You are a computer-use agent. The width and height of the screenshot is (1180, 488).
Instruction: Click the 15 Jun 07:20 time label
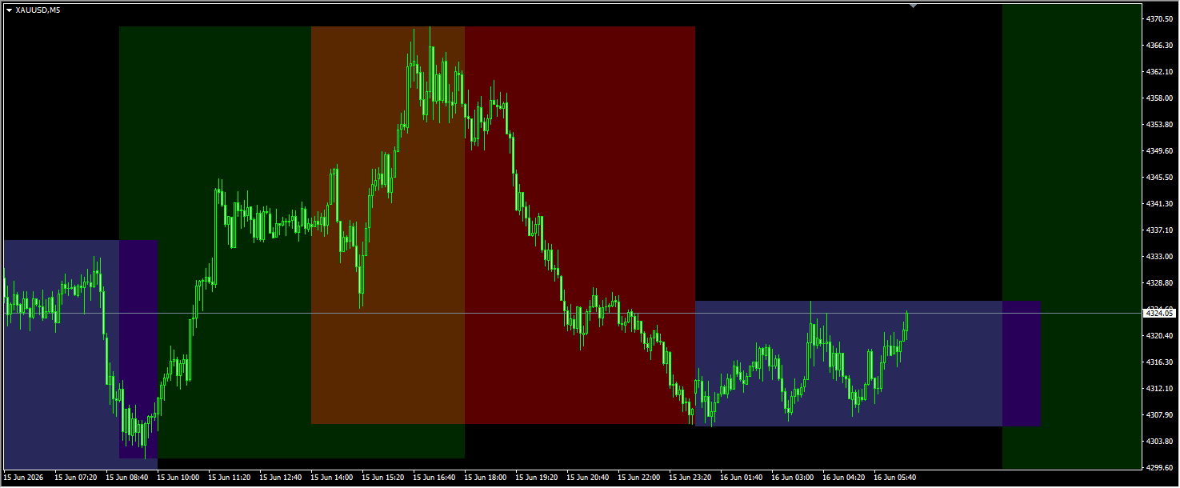(75, 478)
